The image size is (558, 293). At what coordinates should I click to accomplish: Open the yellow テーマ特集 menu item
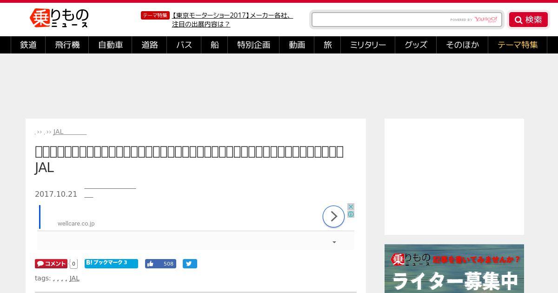(518, 45)
